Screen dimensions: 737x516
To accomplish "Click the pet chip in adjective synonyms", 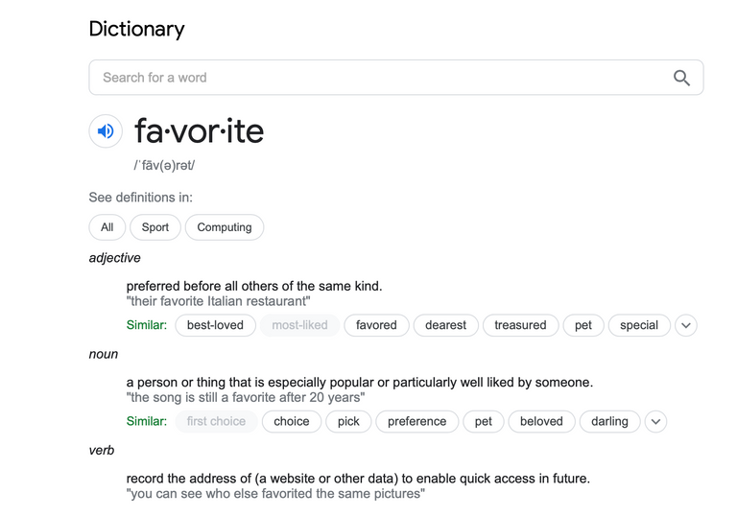I will [583, 325].
